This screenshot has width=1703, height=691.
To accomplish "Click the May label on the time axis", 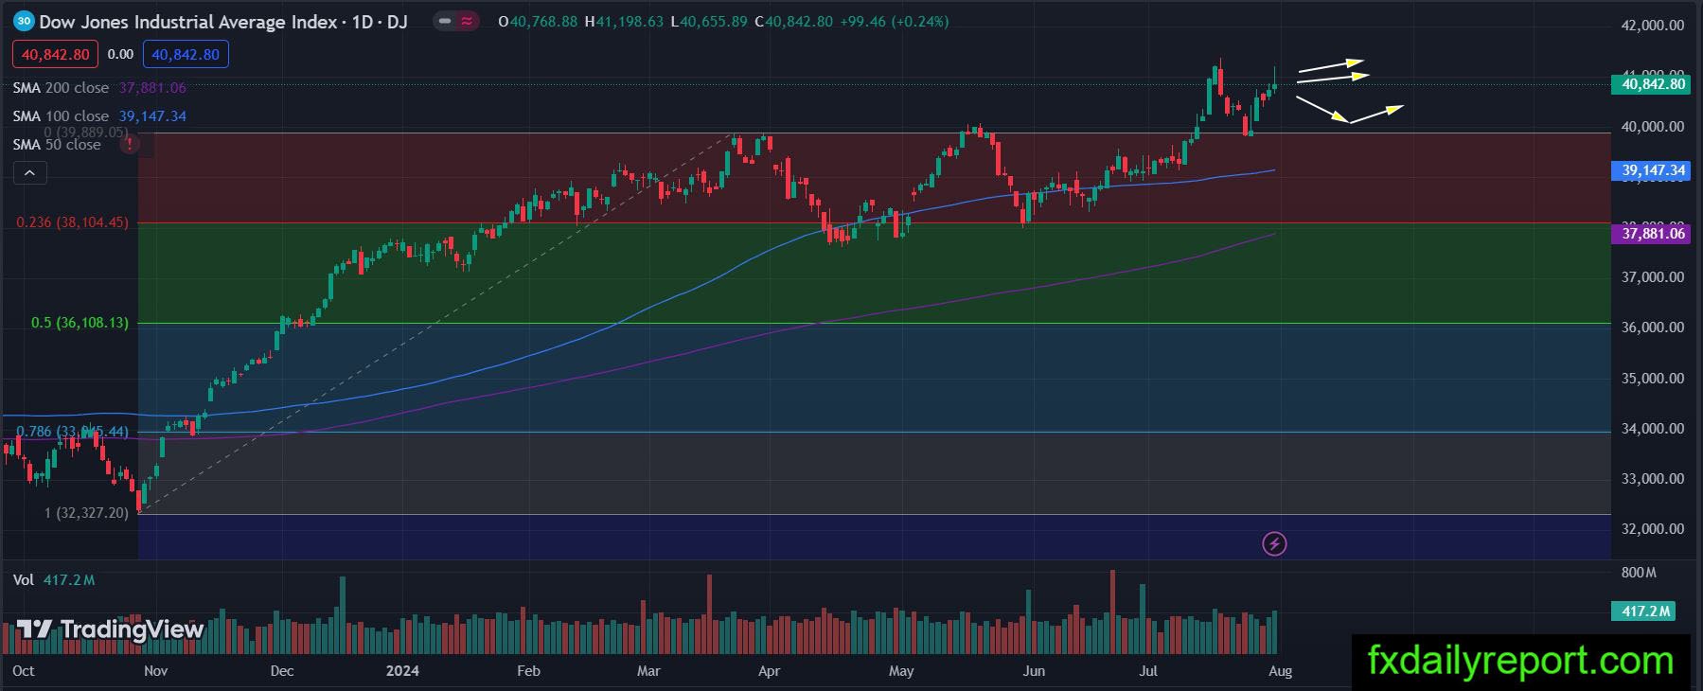I will tap(901, 671).
